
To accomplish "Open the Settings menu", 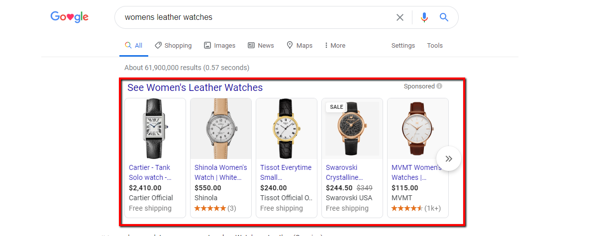I will click(x=403, y=46).
